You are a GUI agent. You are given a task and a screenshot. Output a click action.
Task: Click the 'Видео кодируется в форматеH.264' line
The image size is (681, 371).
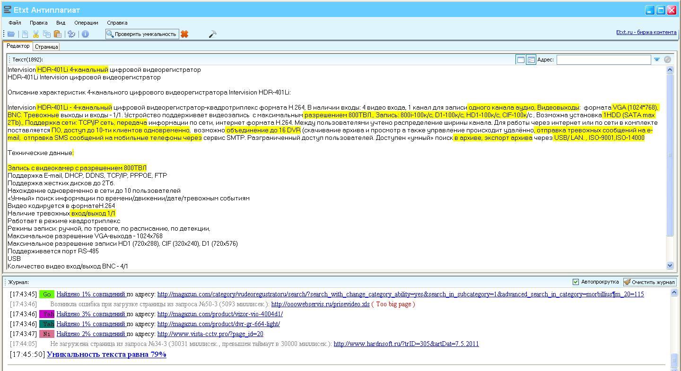(x=61, y=206)
